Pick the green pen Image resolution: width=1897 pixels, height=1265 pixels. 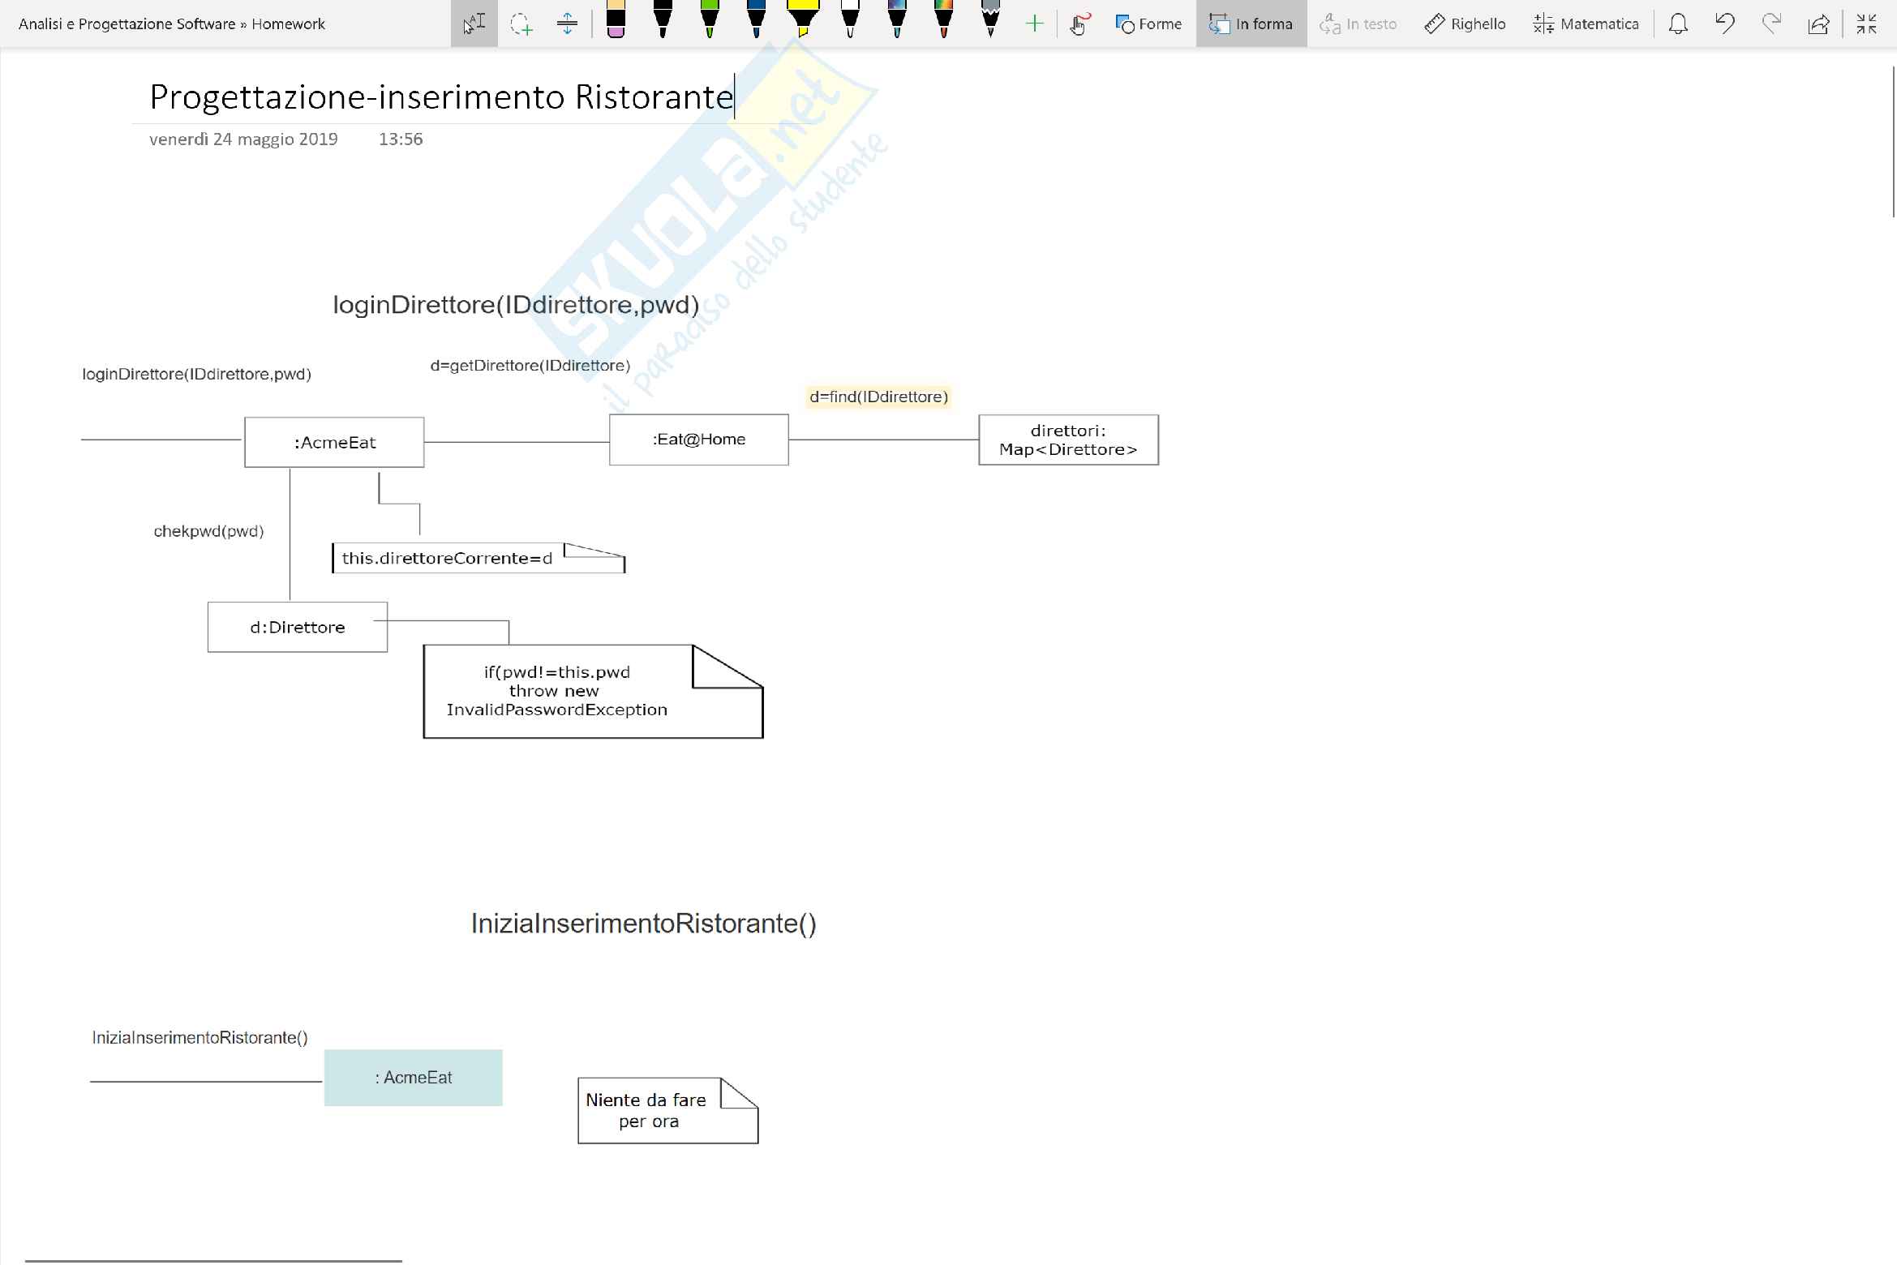point(710,20)
